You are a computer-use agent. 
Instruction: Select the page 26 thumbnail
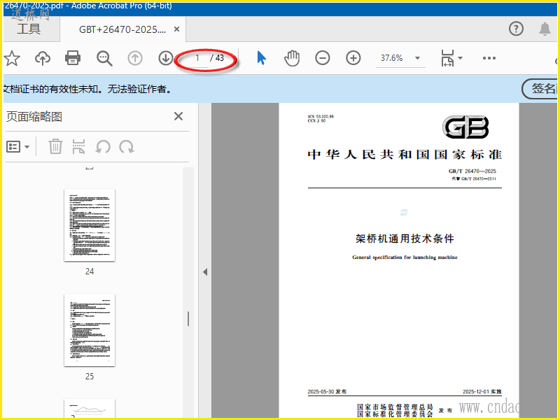pos(90,408)
